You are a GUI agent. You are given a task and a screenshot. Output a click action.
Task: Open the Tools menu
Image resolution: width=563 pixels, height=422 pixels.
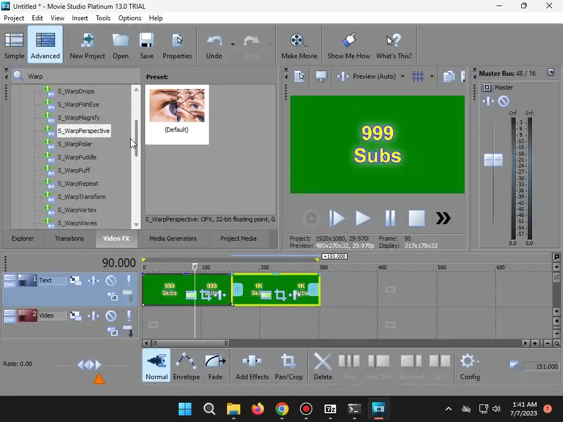pyautogui.click(x=103, y=18)
